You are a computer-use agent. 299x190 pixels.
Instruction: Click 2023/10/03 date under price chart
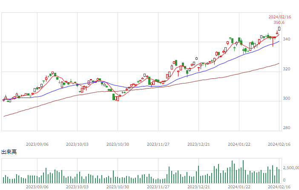tap(77, 144)
